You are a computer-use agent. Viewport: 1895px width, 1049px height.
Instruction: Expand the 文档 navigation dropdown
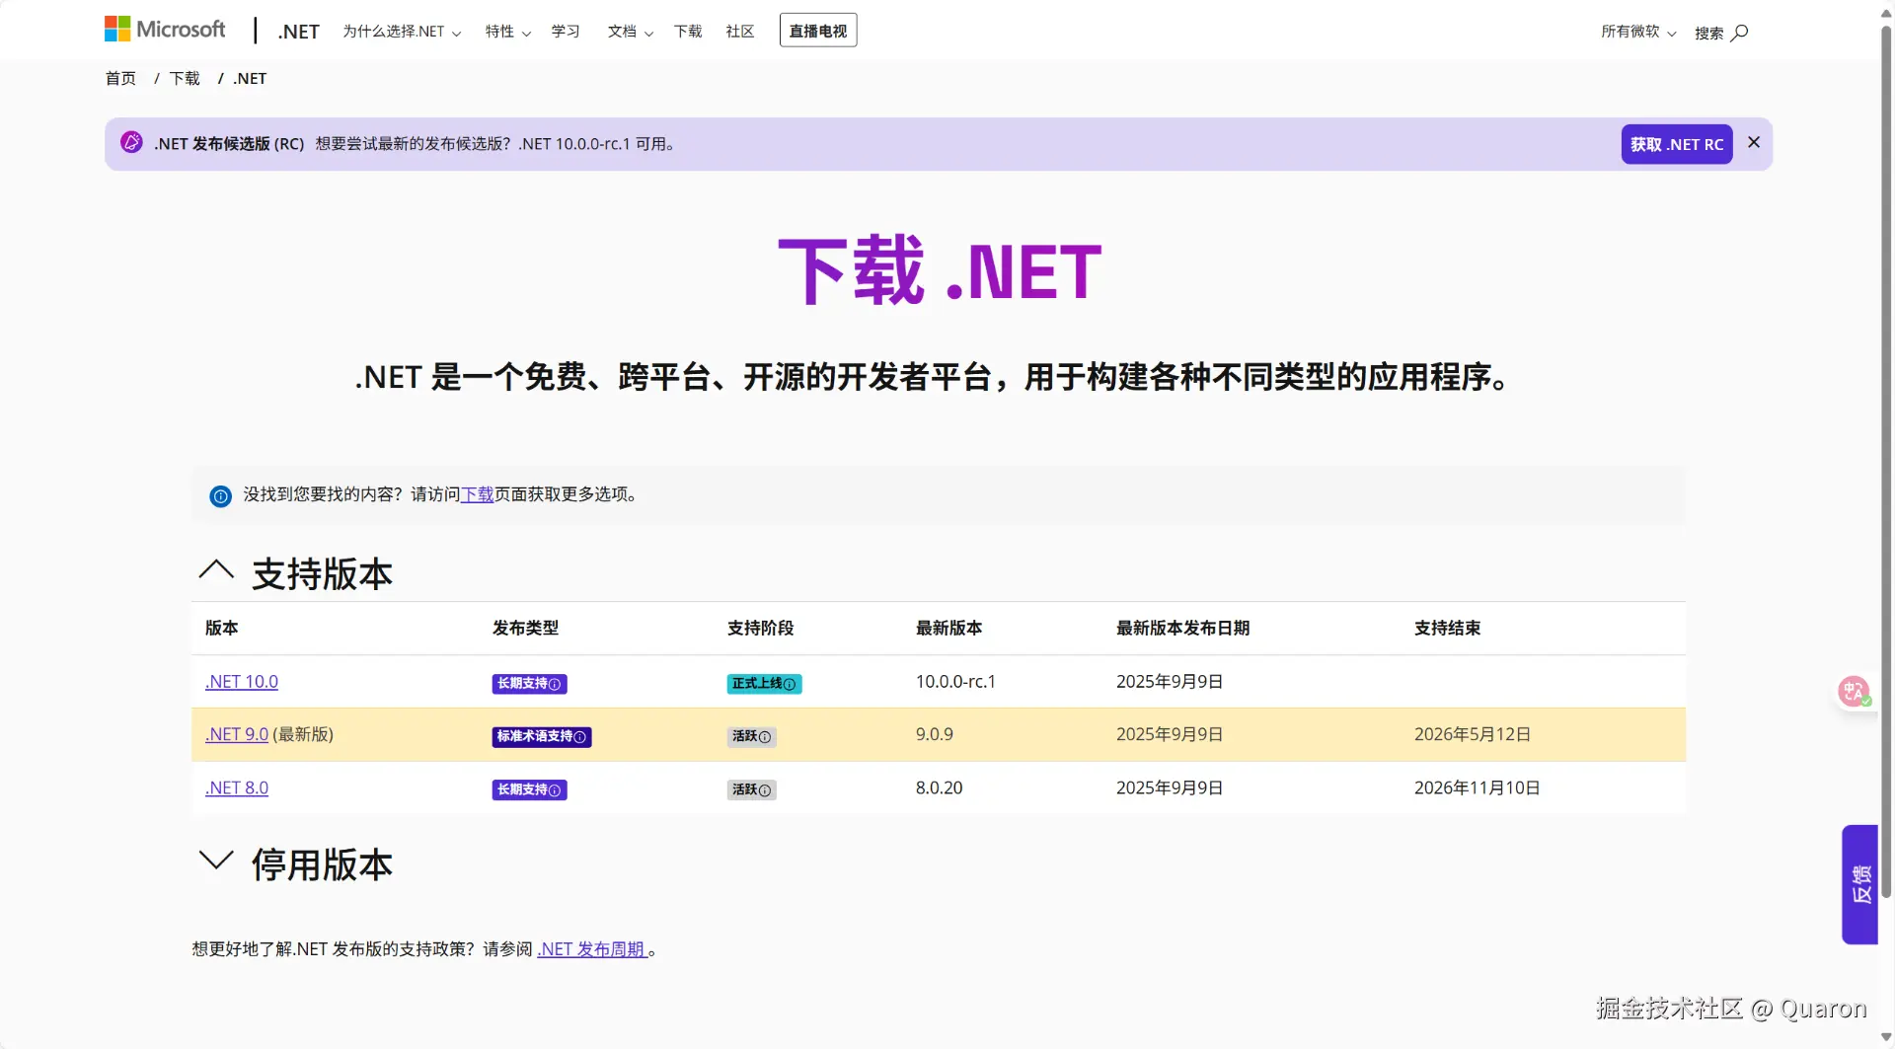pos(631,32)
